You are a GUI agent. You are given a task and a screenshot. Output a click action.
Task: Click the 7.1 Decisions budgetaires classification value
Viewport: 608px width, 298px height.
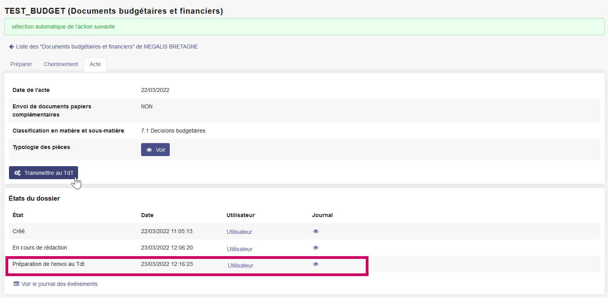[173, 131]
